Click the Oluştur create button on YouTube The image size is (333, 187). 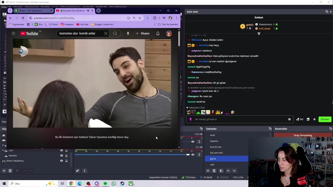(143, 33)
